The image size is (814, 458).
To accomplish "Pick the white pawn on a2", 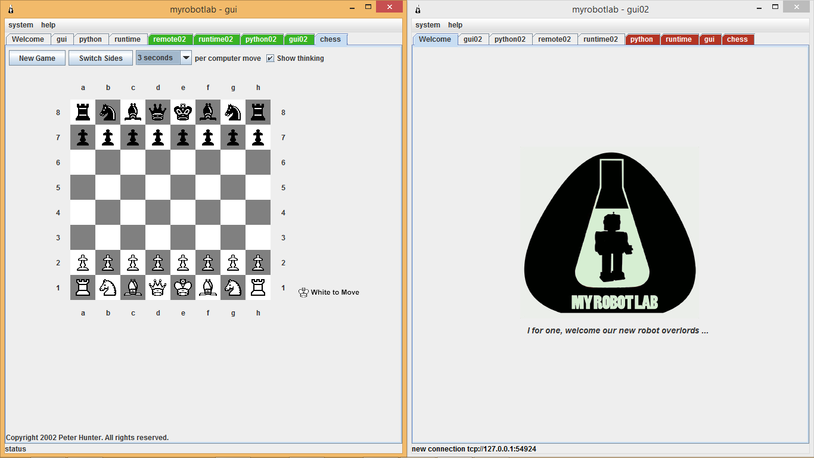I will click(x=83, y=262).
